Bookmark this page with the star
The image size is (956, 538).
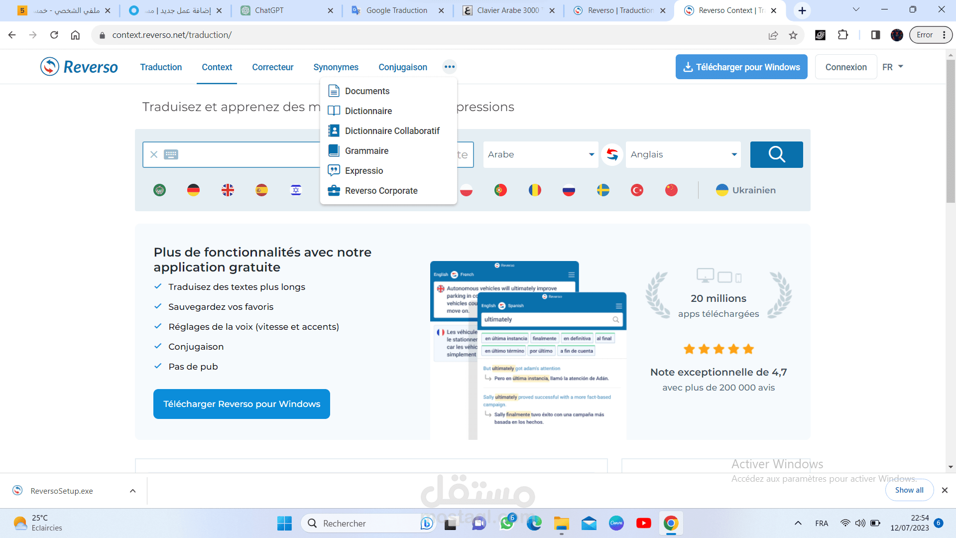click(793, 35)
